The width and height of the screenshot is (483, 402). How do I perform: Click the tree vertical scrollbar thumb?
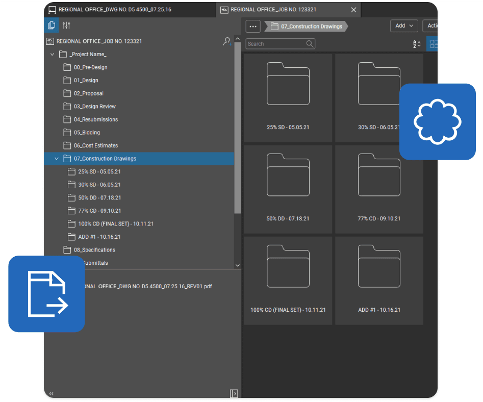(238, 128)
